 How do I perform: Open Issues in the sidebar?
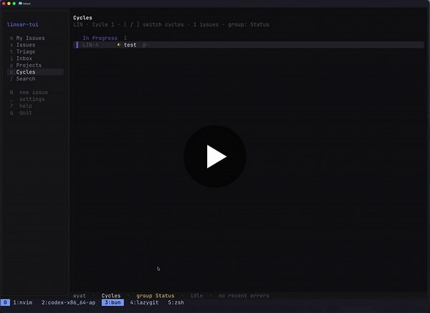(26, 44)
